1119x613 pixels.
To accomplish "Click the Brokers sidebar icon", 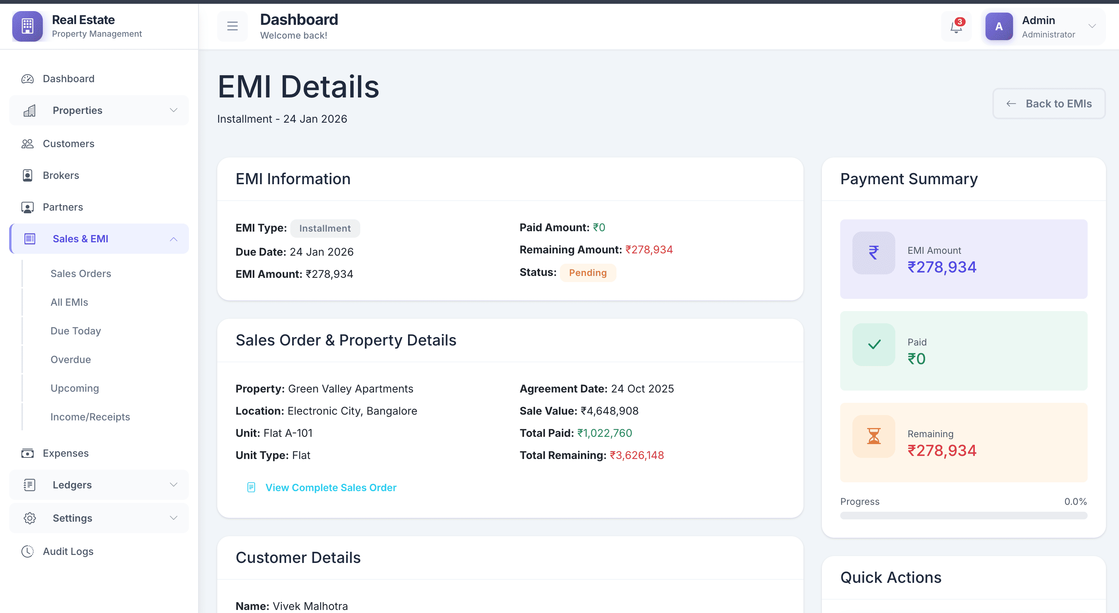I will (28, 175).
